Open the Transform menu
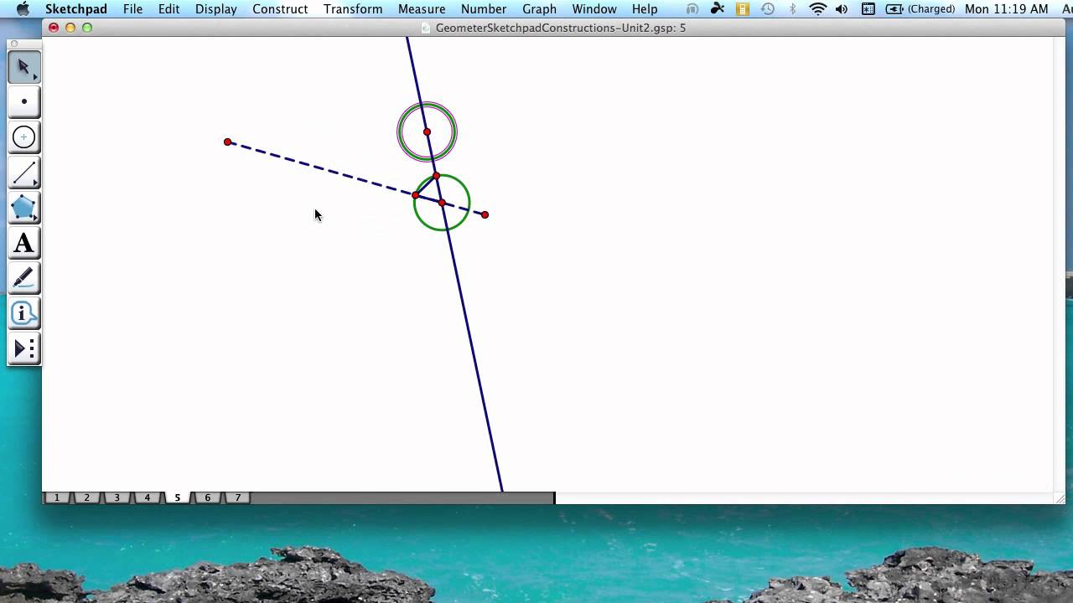This screenshot has width=1073, height=603. click(x=353, y=9)
